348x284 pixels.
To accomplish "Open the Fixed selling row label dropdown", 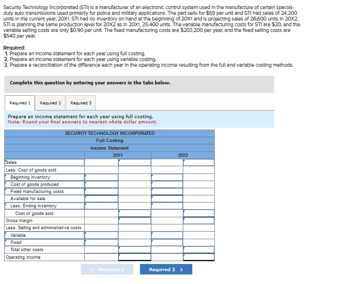I will (44, 242).
